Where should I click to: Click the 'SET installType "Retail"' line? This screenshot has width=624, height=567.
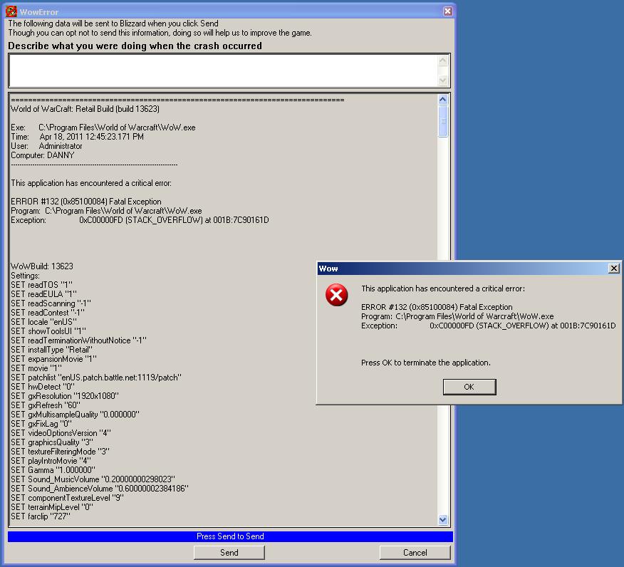point(52,350)
